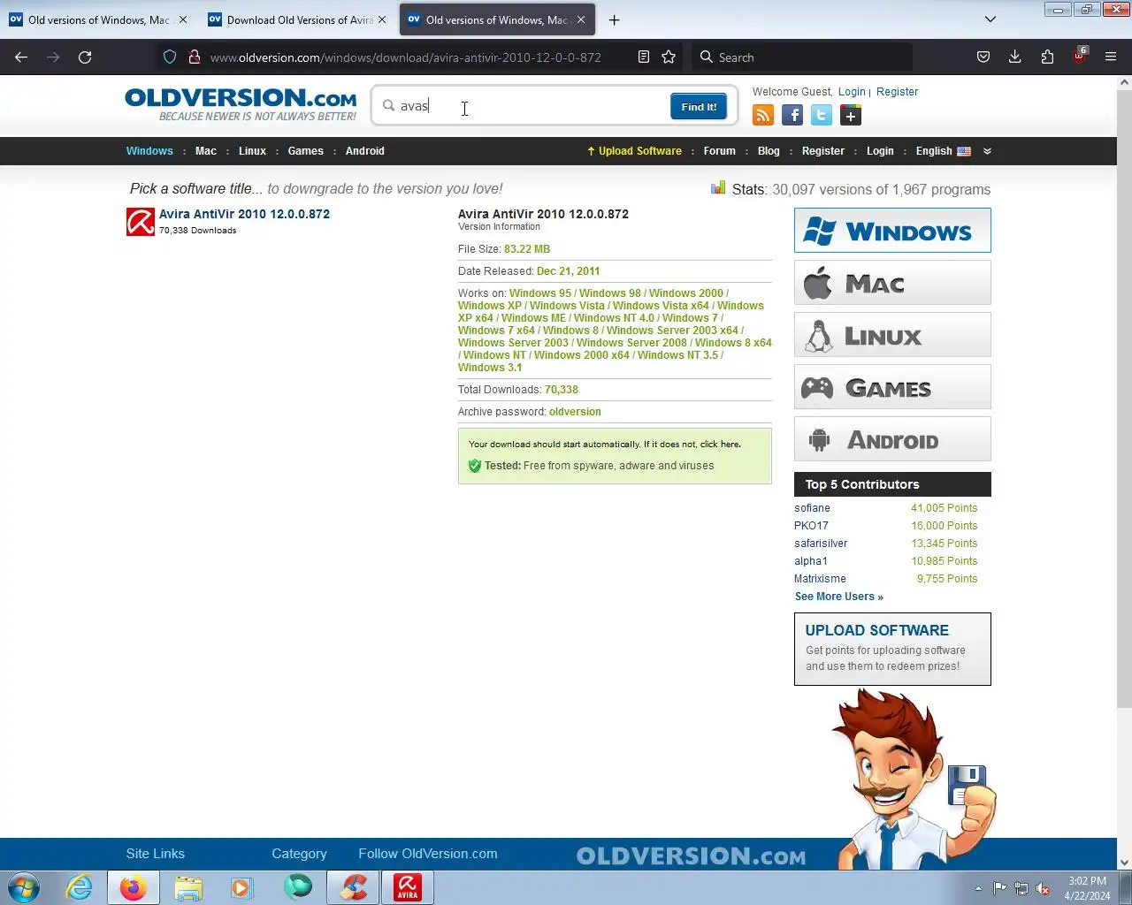Open the Linux nav menu item
The image size is (1132, 905).
point(252,151)
